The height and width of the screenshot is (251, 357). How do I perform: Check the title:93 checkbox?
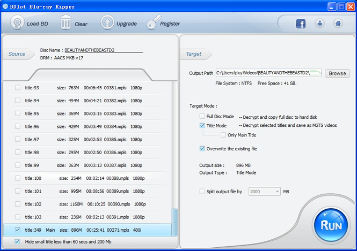(x=18, y=88)
